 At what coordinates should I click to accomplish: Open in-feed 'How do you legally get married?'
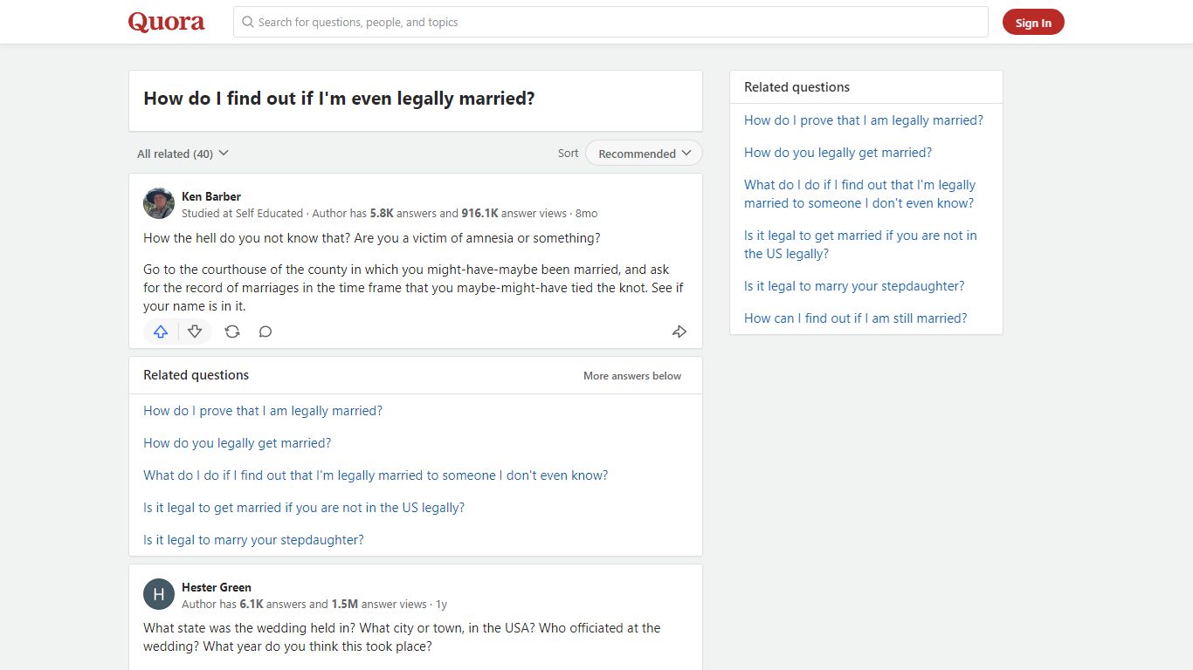pos(238,443)
